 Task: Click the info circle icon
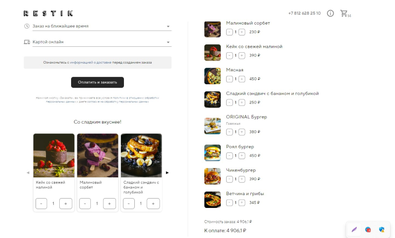(330, 13)
